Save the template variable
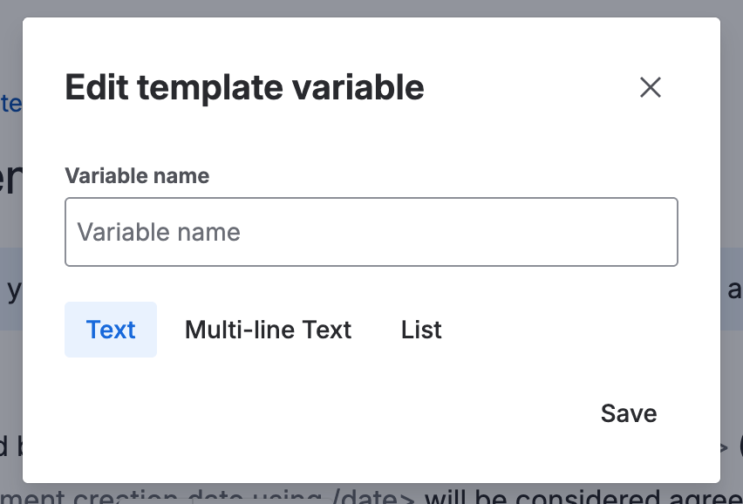743x504 pixels. click(628, 412)
